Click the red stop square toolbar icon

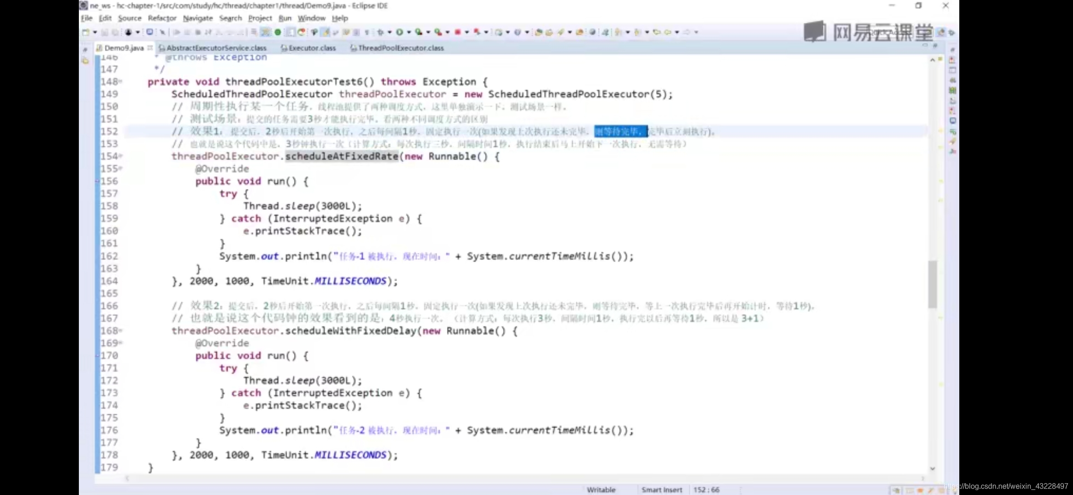pyautogui.click(x=458, y=32)
